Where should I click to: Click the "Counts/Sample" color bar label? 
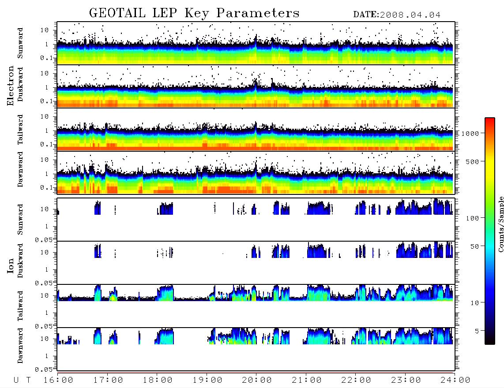[500, 224]
